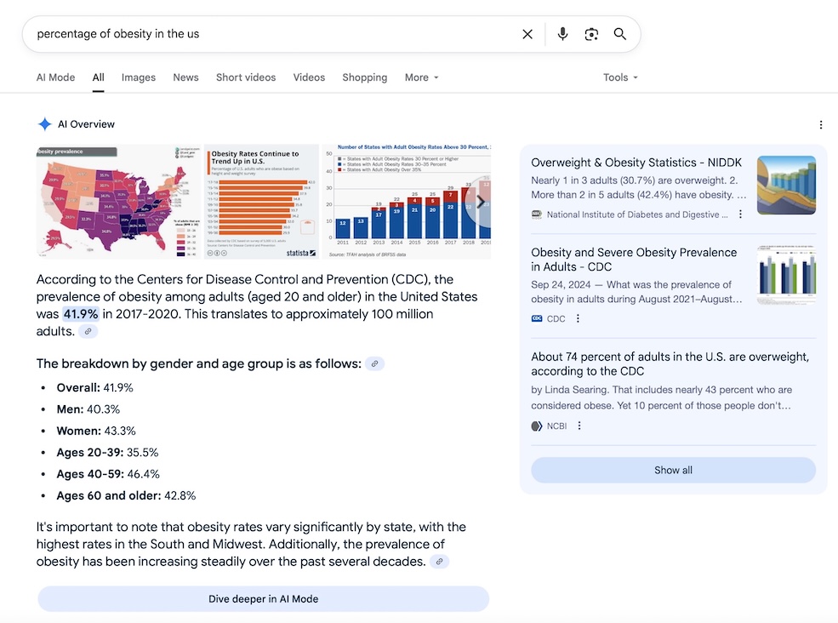Open Statista 'Obesity Rates Continue to Trend Up' chart
The image size is (838, 623).
pyautogui.click(x=261, y=202)
